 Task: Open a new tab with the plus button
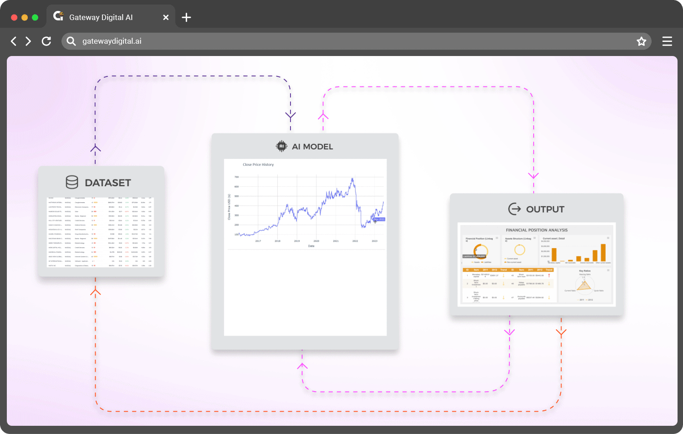click(186, 18)
